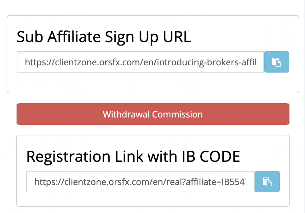Copy the Sub Affiliate Sign Up URL
This screenshot has height=213, width=305.
coord(276,62)
